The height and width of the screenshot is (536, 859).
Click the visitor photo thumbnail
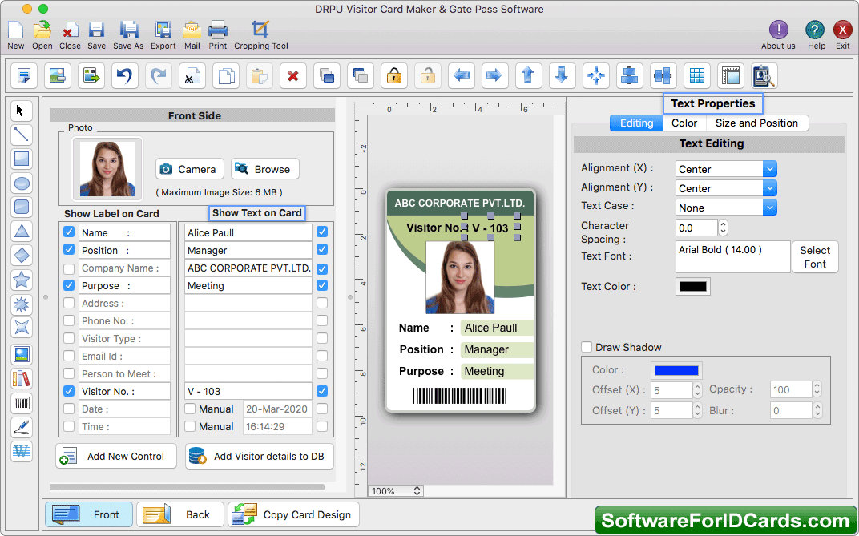point(107,168)
